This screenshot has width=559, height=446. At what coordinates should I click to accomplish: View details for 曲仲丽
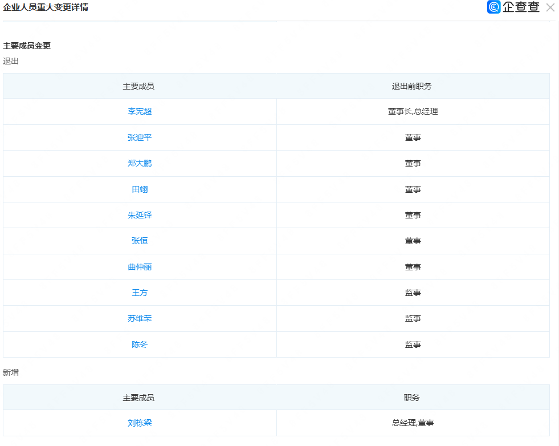(x=140, y=267)
